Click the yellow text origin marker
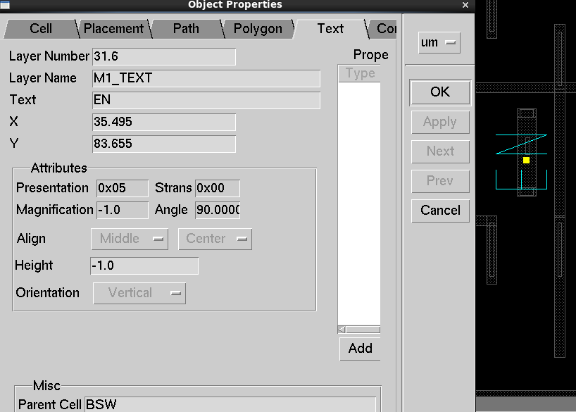 tap(526, 161)
